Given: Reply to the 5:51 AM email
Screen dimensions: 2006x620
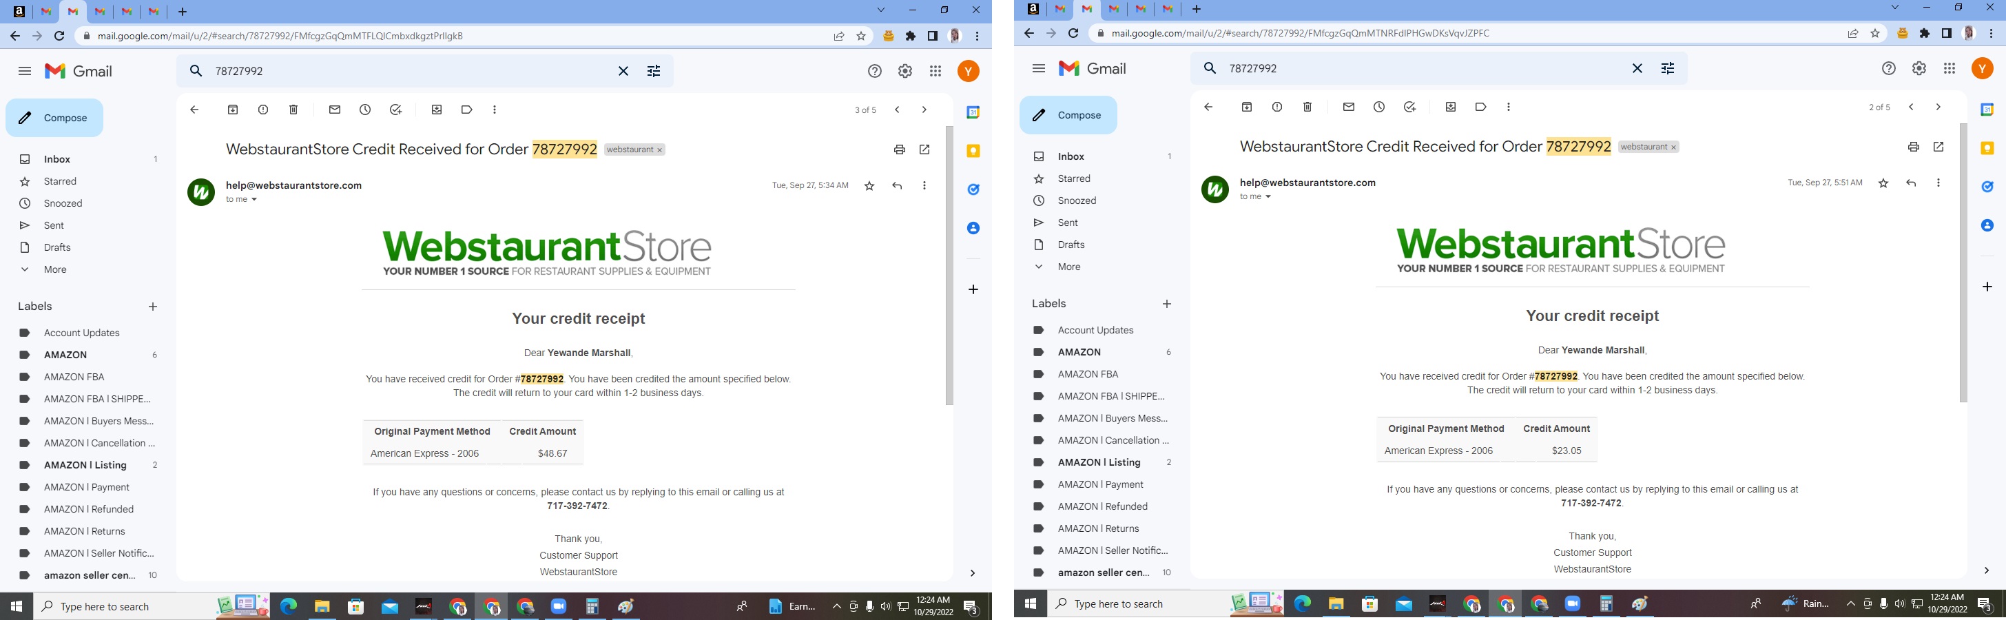Looking at the screenshot, I should [x=1911, y=183].
